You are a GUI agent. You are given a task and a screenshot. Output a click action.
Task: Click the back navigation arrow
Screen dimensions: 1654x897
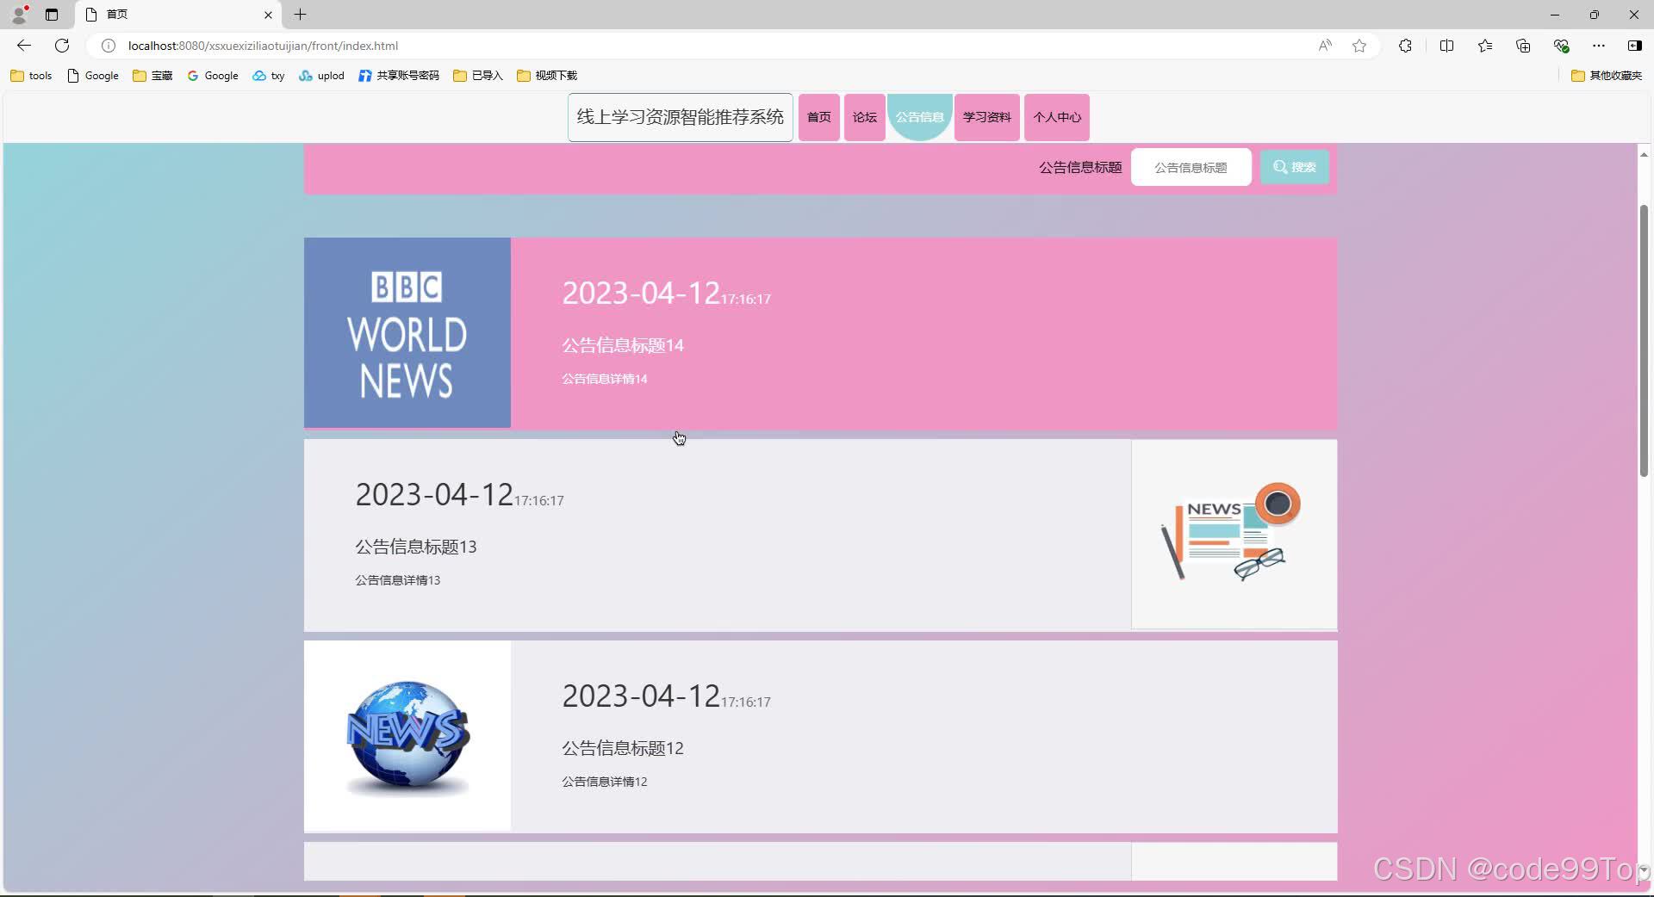coord(23,46)
